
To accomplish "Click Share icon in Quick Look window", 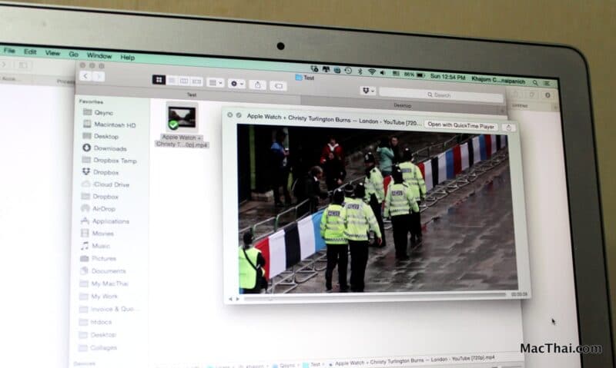I will [508, 127].
